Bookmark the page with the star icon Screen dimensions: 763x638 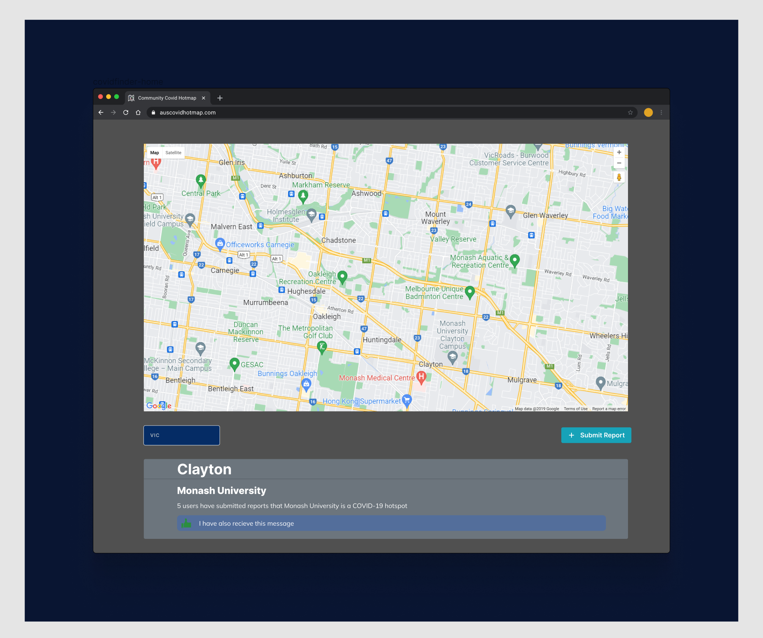(630, 112)
